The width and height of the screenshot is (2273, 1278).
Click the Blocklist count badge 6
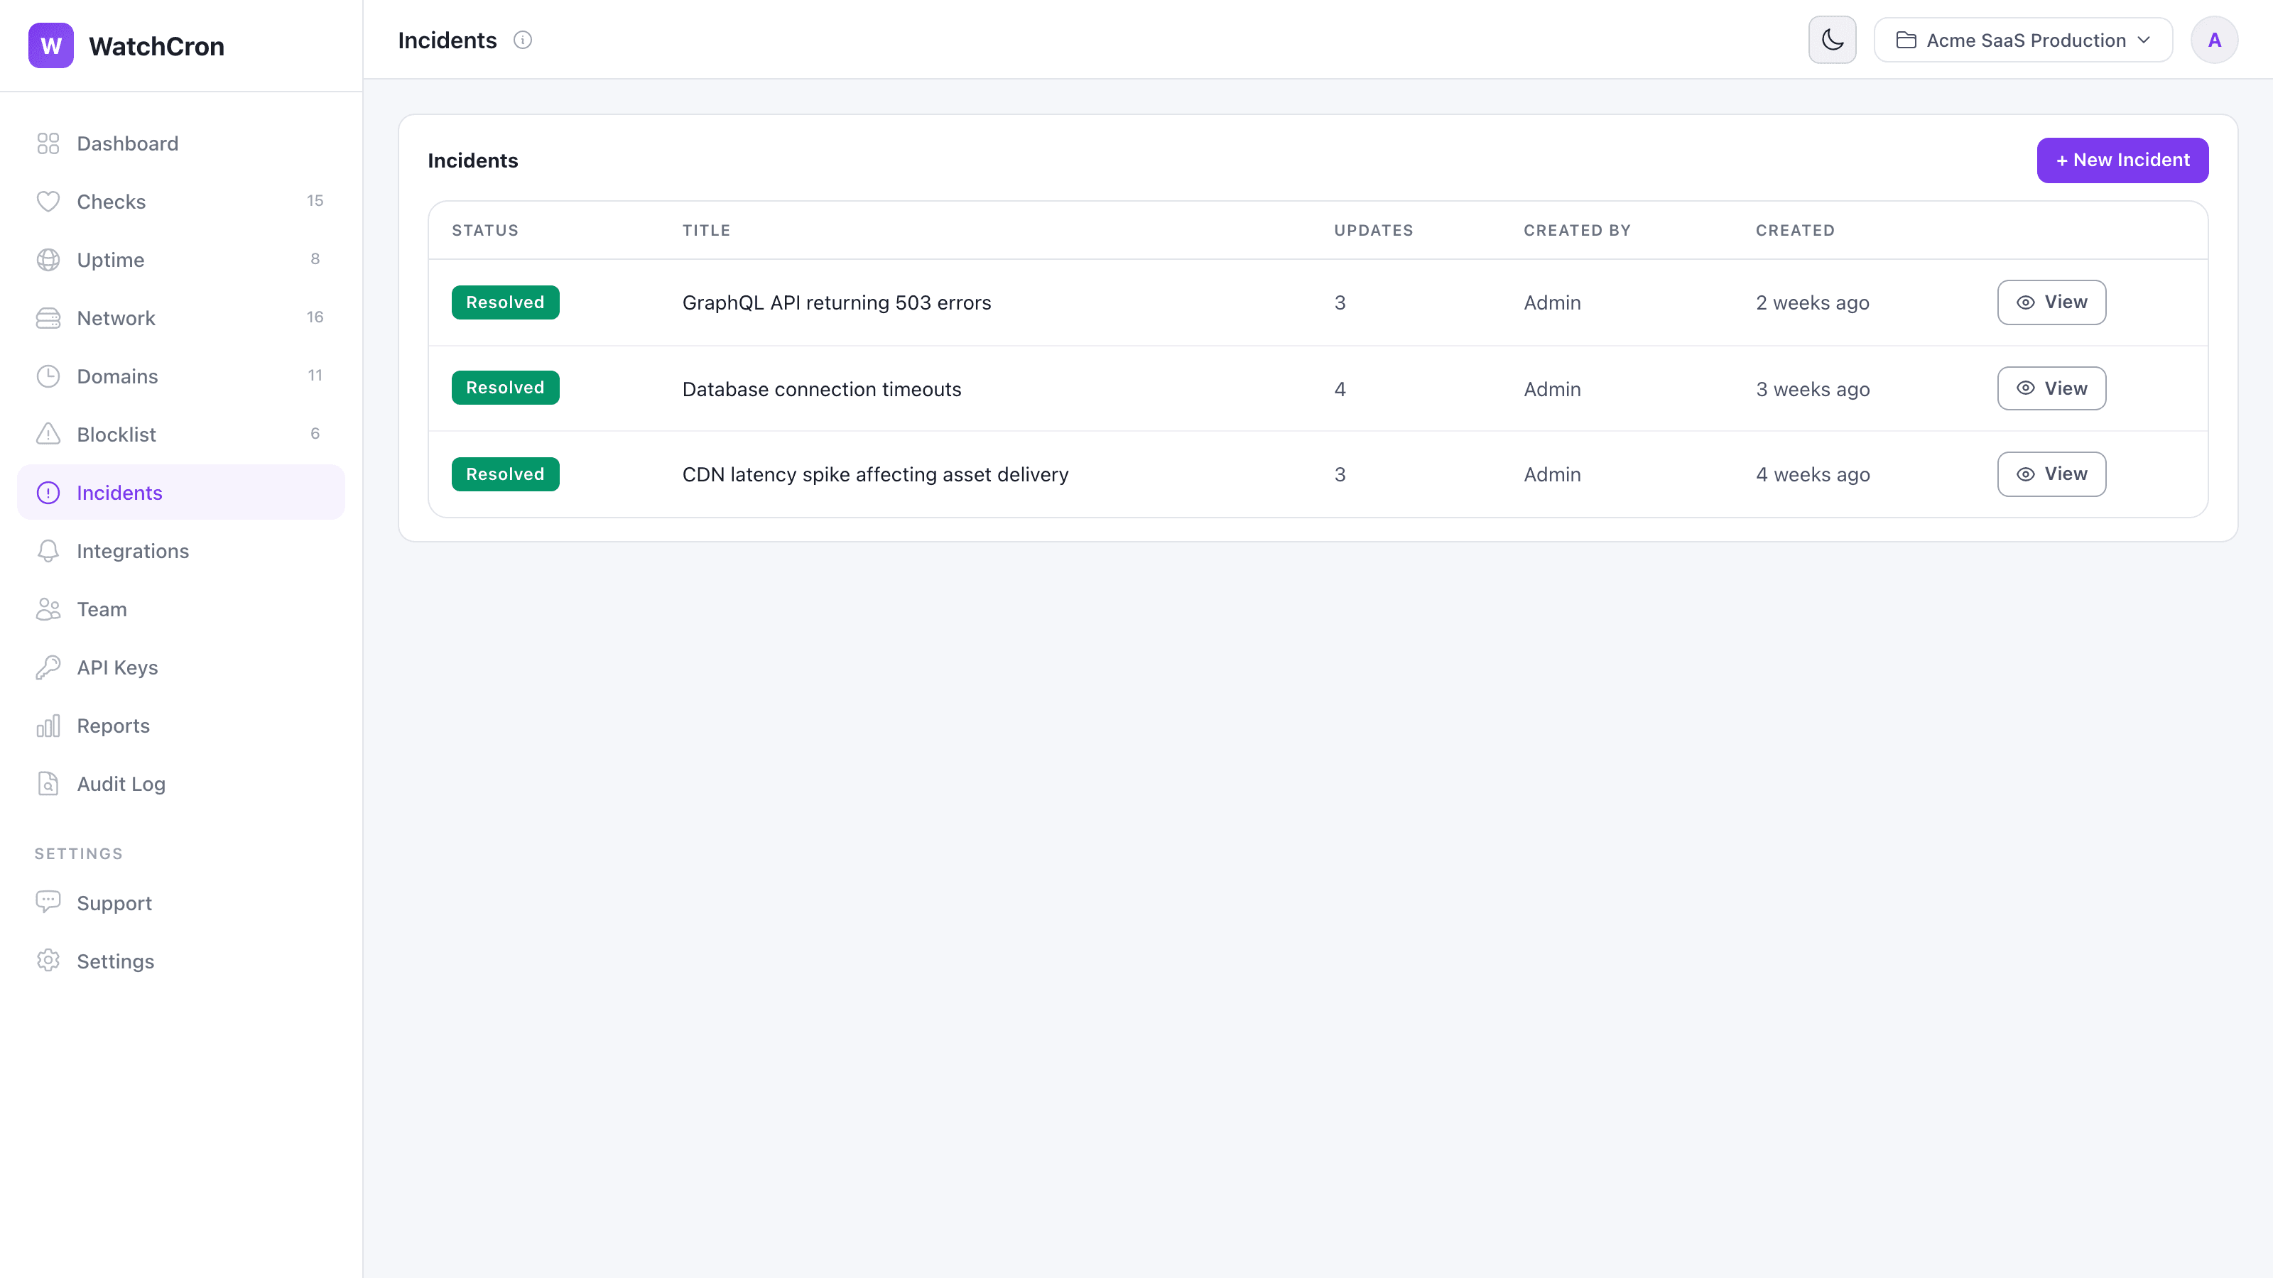click(315, 434)
